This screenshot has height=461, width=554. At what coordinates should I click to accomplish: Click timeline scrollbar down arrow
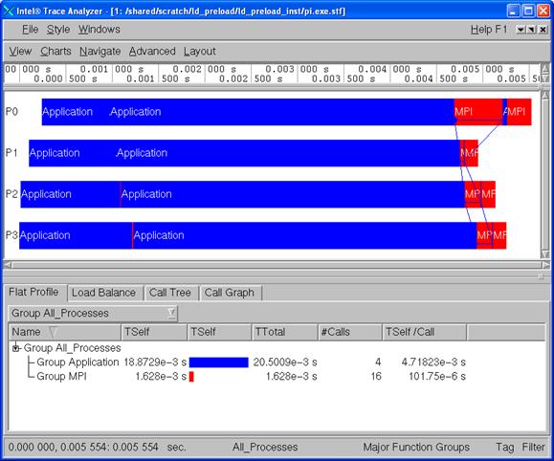point(545,254)
